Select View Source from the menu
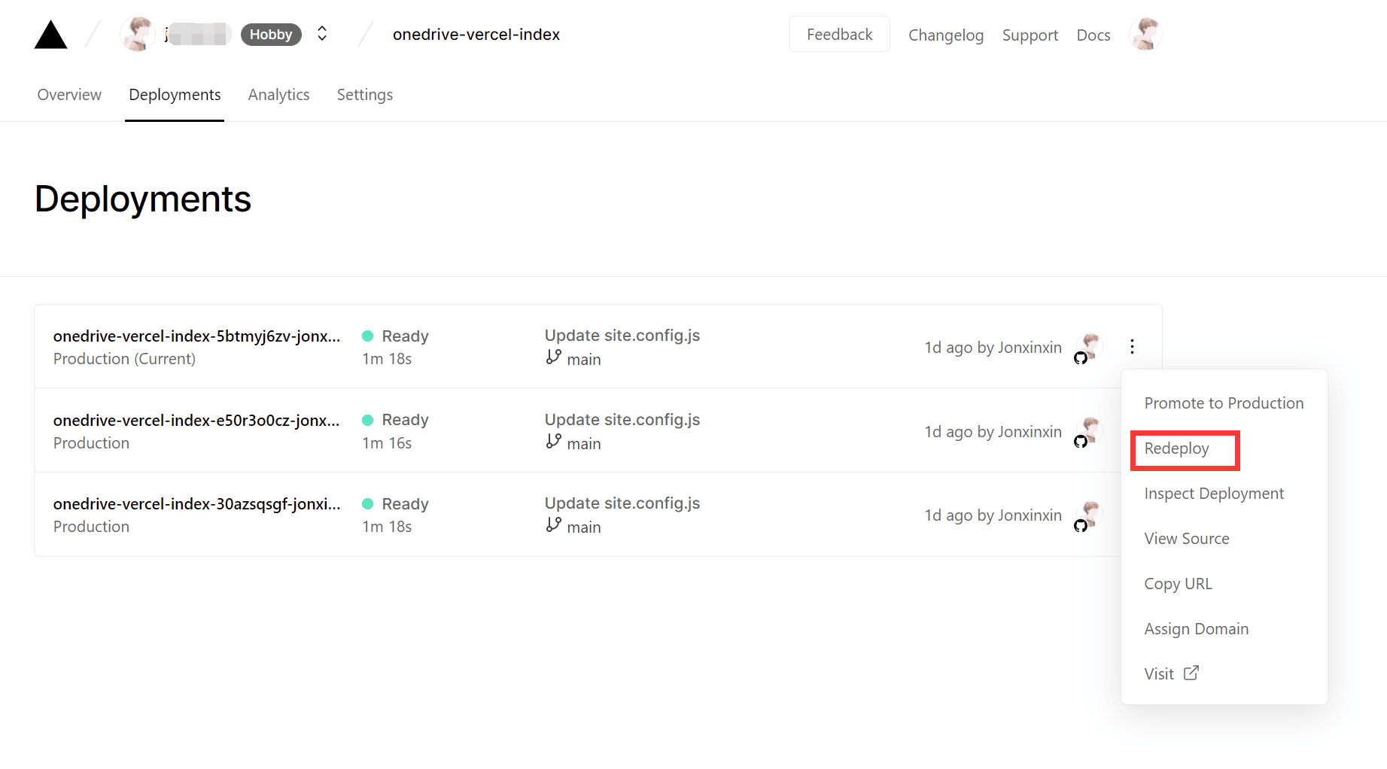The width and height of the screenshot is (1387, 769). coord(1187,539)
